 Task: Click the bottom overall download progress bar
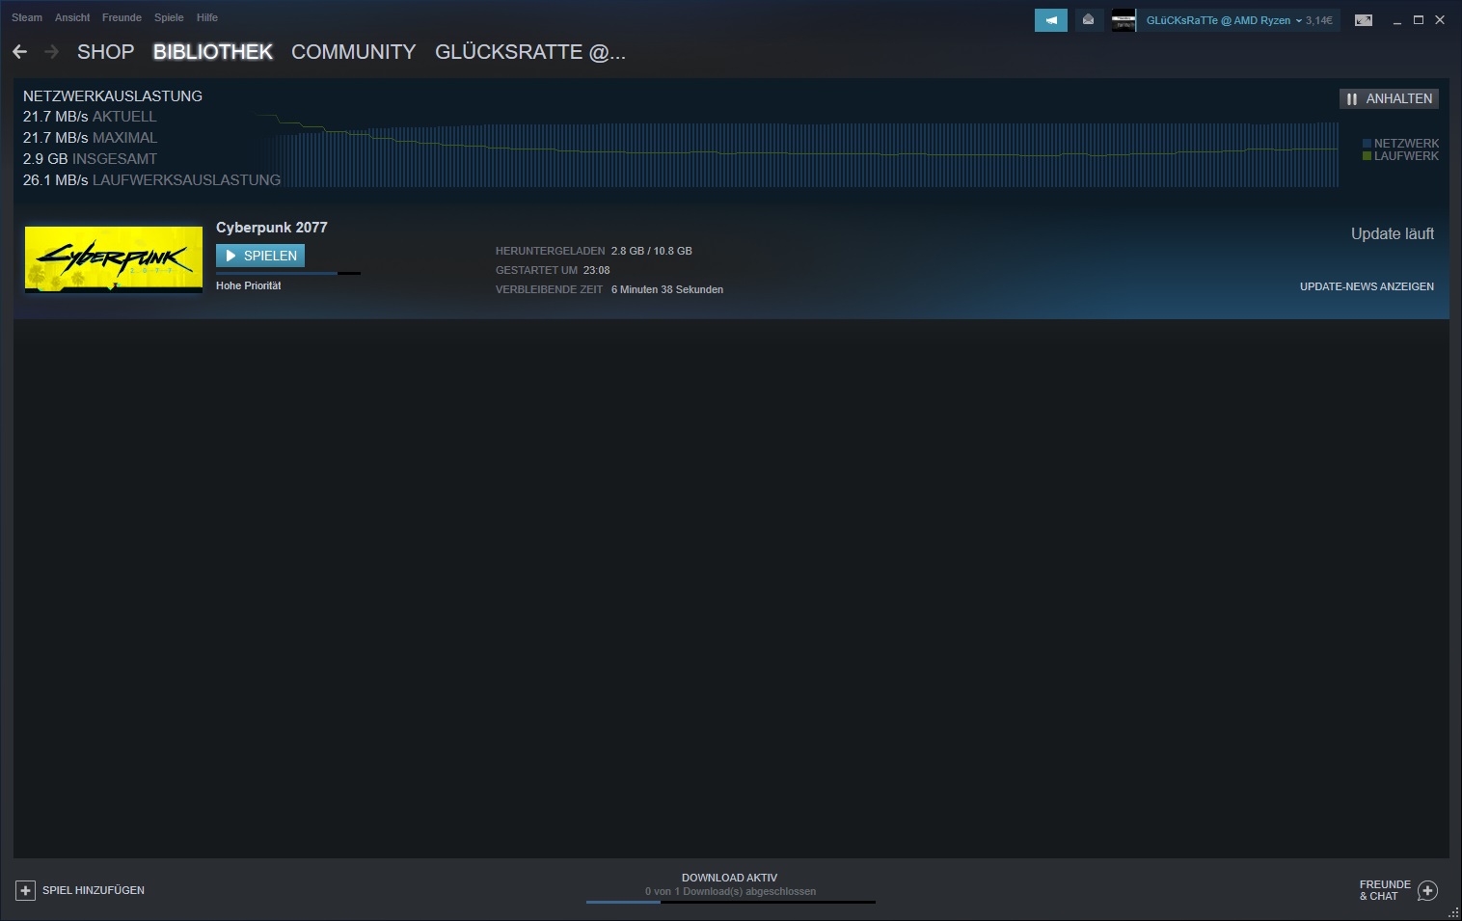(731, 902)
